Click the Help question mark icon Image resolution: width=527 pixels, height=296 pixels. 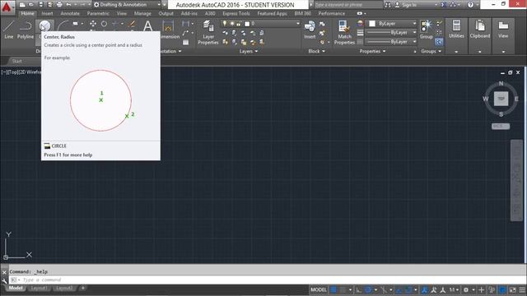click(x=470, y=5)
